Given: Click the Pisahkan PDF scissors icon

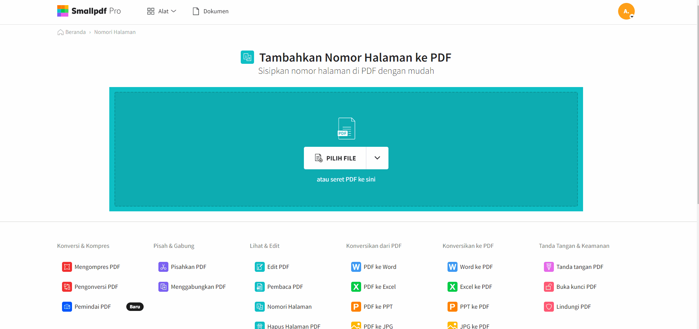Looking at the screenshot, I should pyautogui.click(x=163, y=267).
